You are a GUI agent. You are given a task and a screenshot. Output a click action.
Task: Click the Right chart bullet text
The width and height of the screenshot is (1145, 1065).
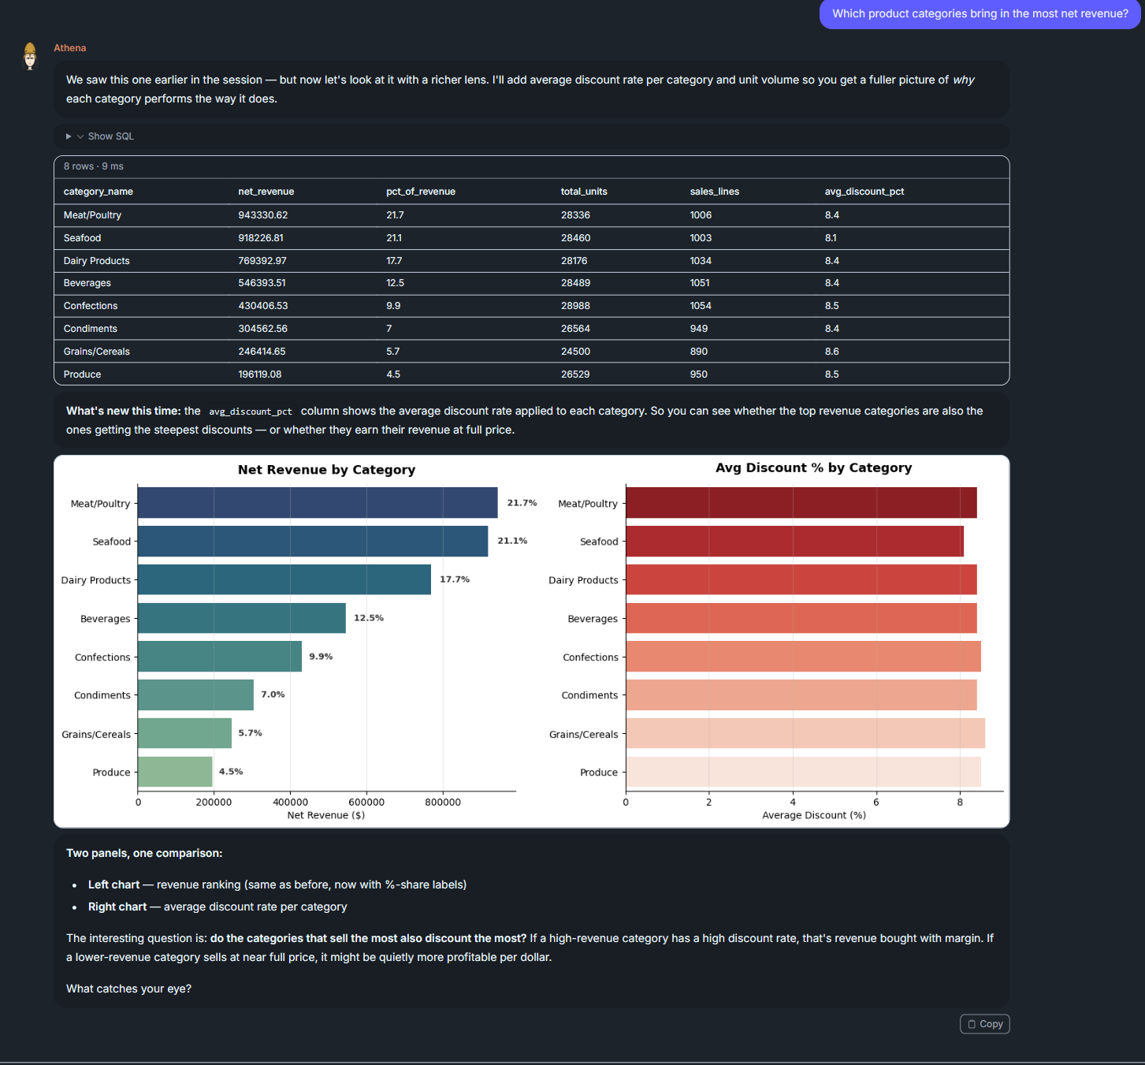tap(217, 907)
